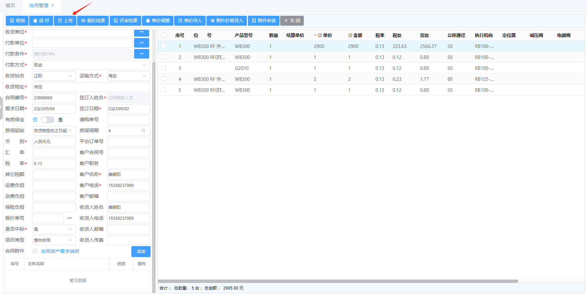Open the 评审结果 review results
The width and height of the screenshot is (587, 294).
click(125, 21)
